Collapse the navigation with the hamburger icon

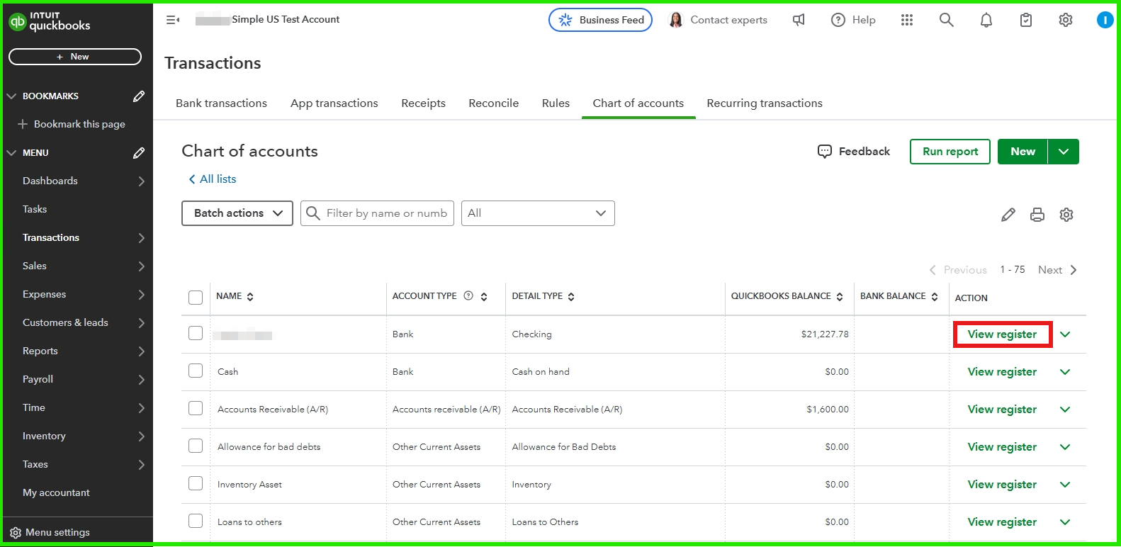(x=173, y=20)
